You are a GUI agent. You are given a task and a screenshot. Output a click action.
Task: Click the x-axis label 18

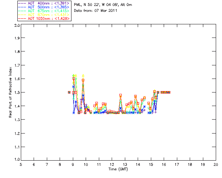click(190, 164)
